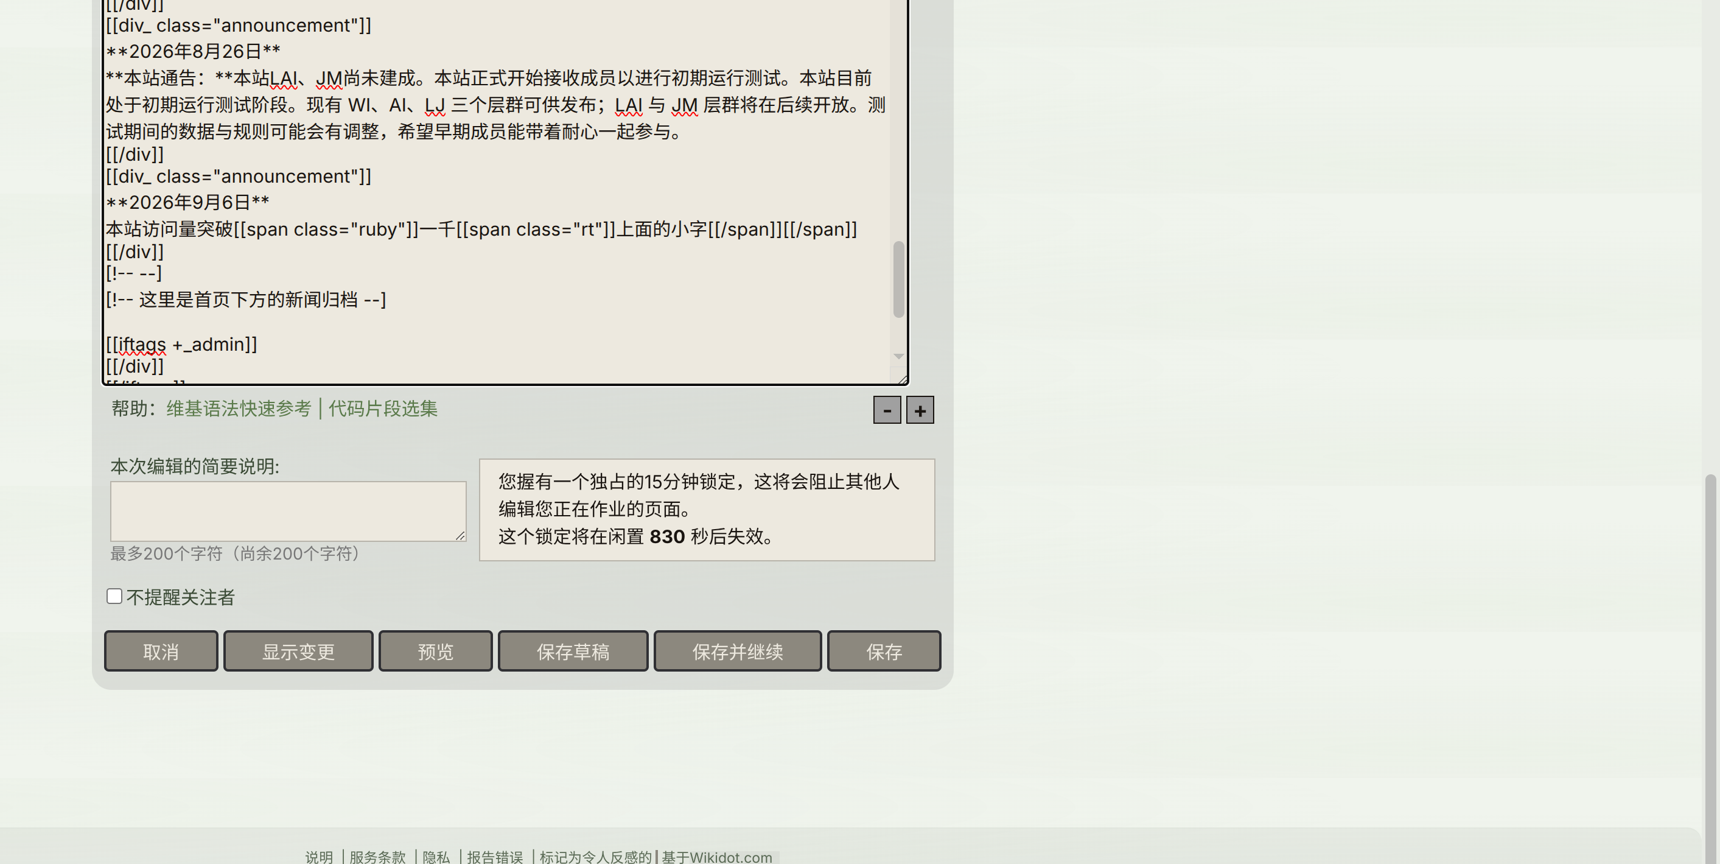Click the lock countdown number 830
Viewport: 1720px width, 864px height.
tap(667, 536)
